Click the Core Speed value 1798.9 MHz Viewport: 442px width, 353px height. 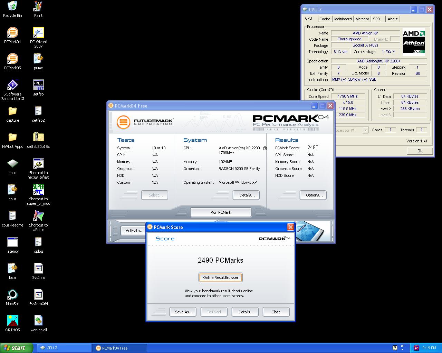348,96
